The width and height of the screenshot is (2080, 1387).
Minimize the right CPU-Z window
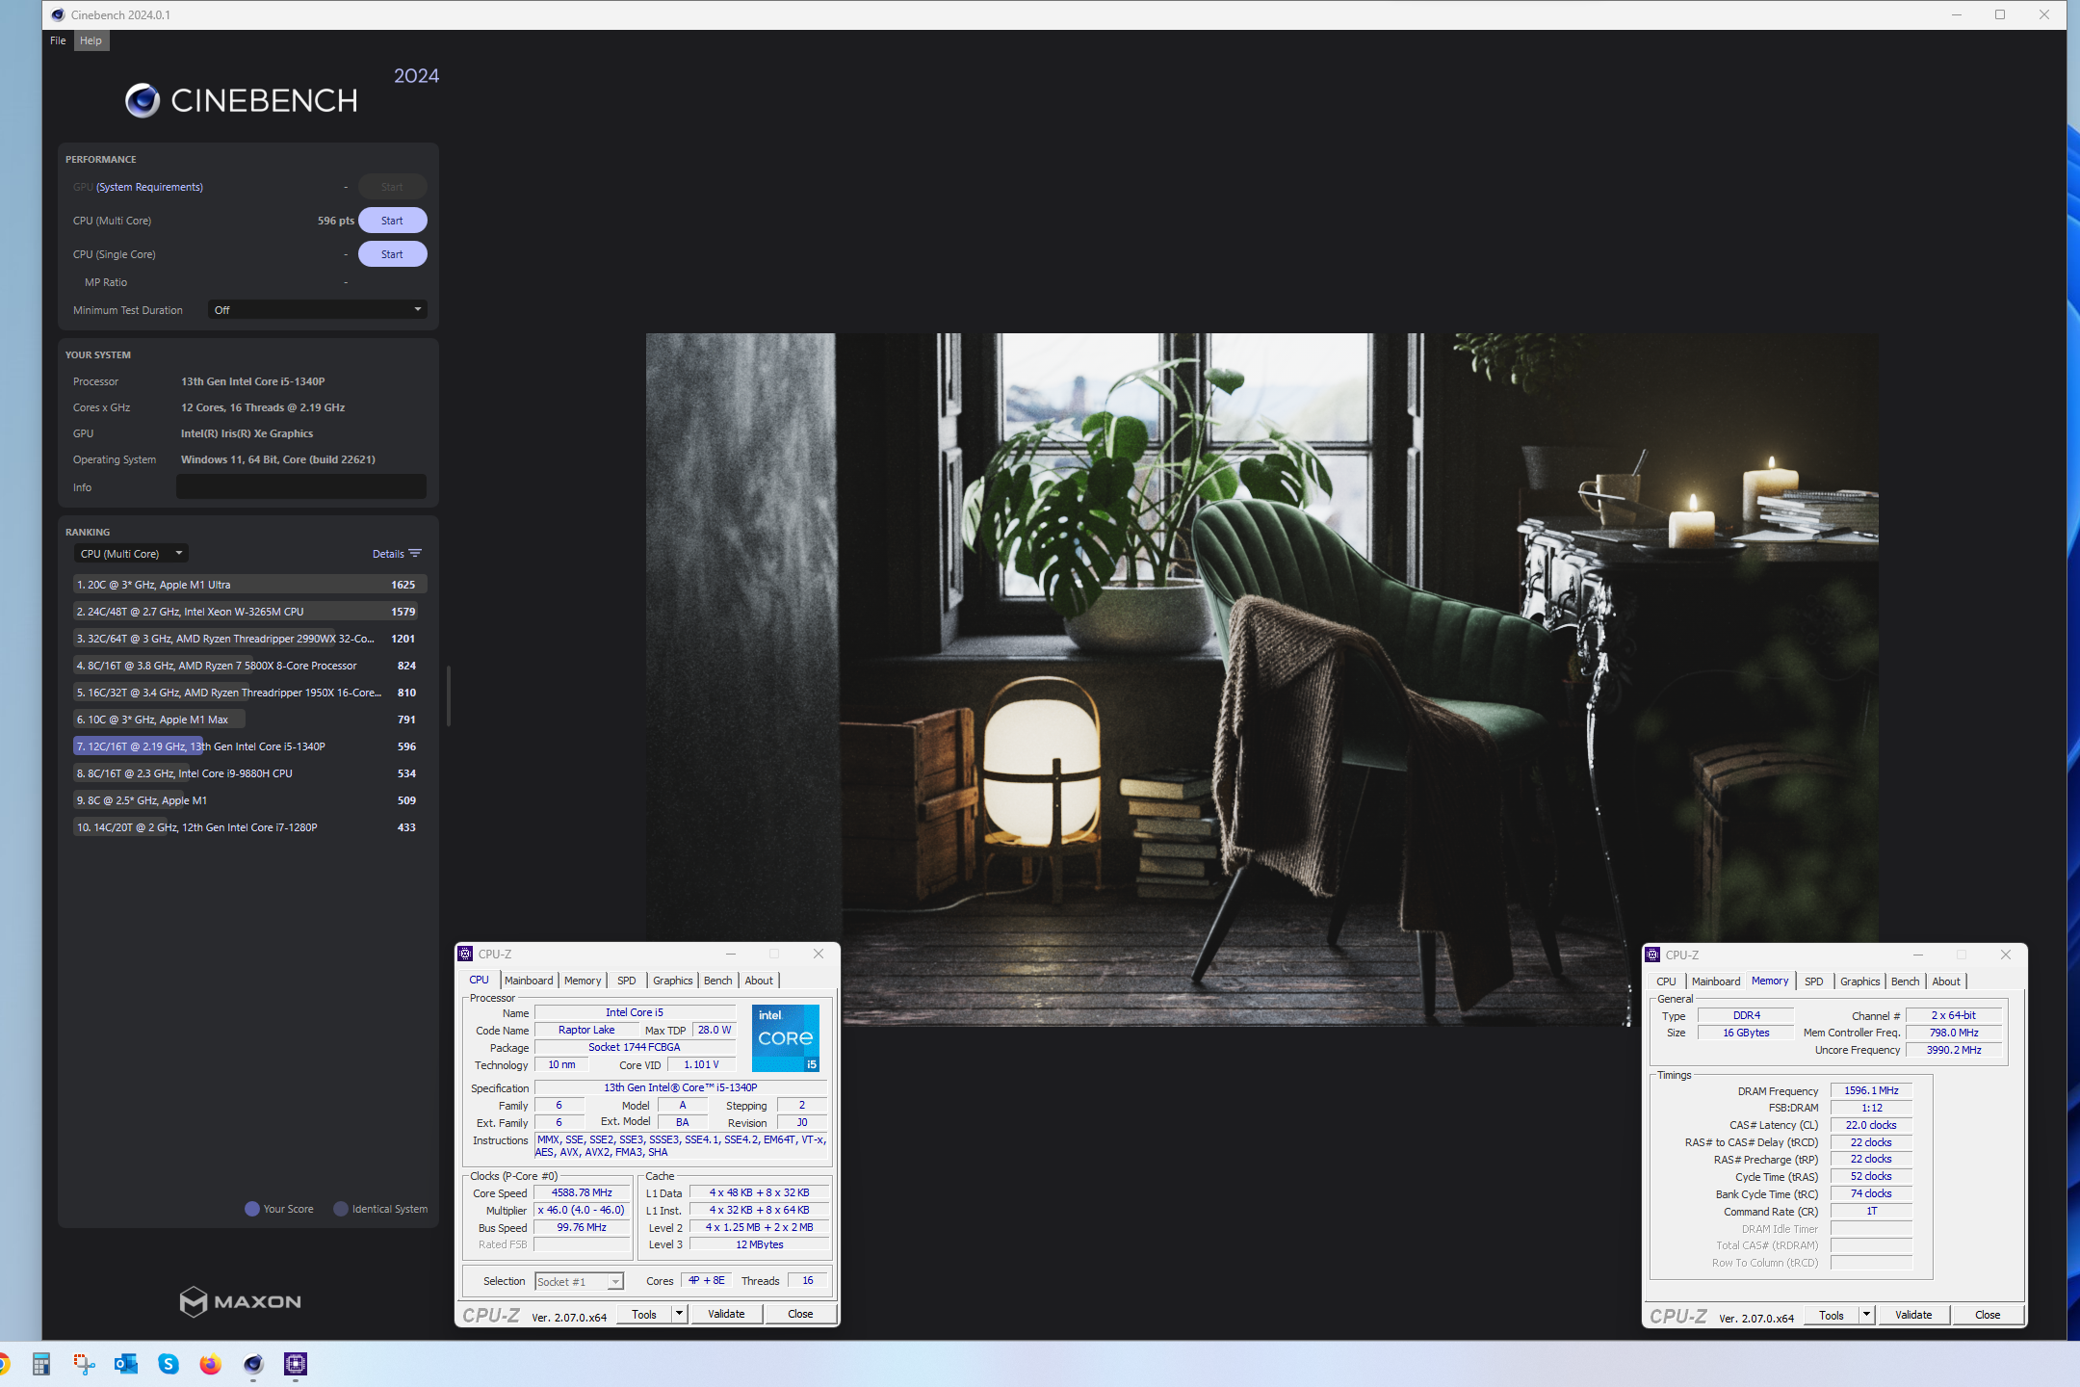[1918, 955]
